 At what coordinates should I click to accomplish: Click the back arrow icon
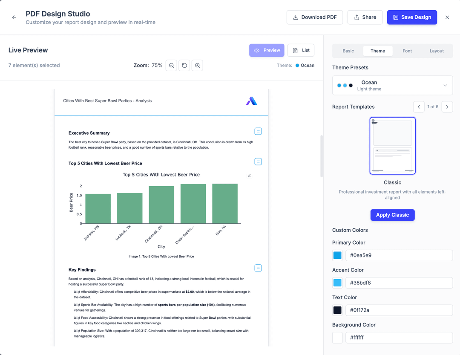(x=14, y=17)
